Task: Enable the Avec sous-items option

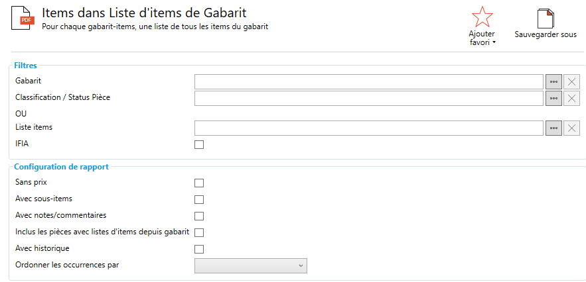Action: pyautogui.click(x=199, y=199)
